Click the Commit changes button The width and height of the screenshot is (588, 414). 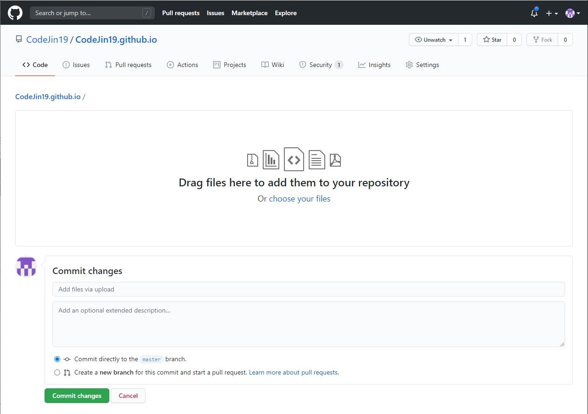77,396
